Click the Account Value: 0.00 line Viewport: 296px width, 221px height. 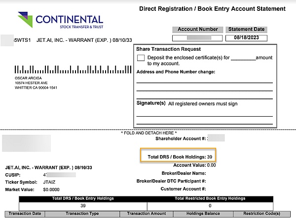(194, 165)
